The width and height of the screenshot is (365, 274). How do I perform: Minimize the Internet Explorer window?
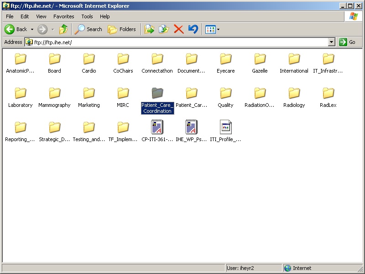[x=343, y=6]
